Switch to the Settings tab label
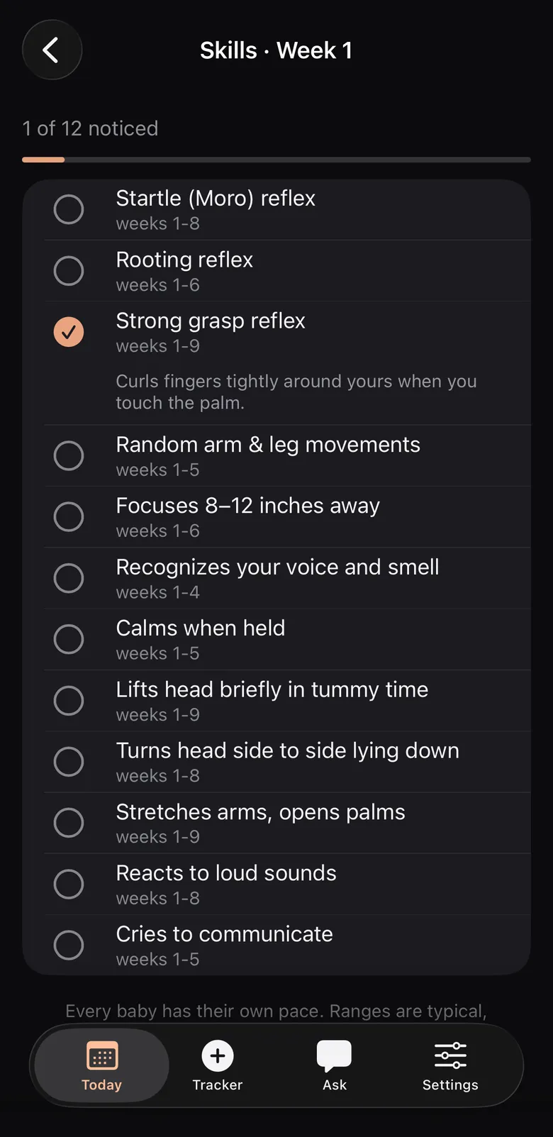 point(450,1085)
